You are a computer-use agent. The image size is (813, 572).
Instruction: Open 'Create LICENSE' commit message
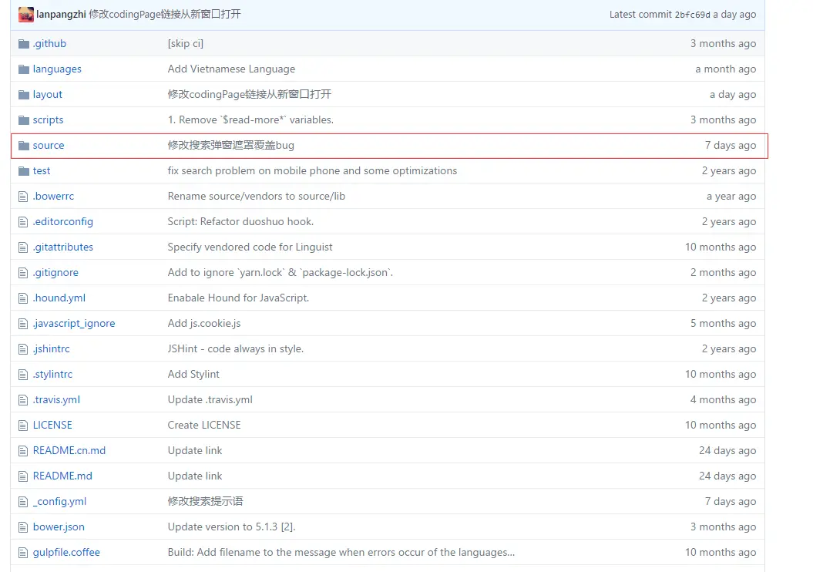click(203, 425)
